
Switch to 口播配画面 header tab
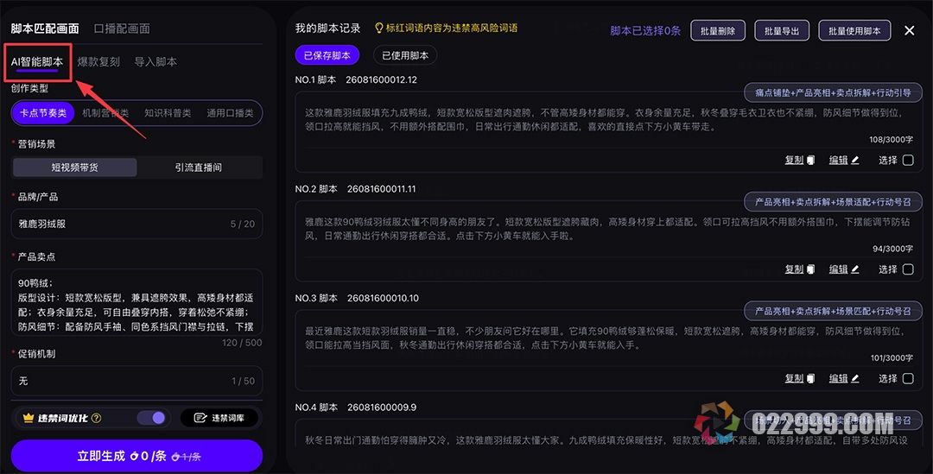122,28
